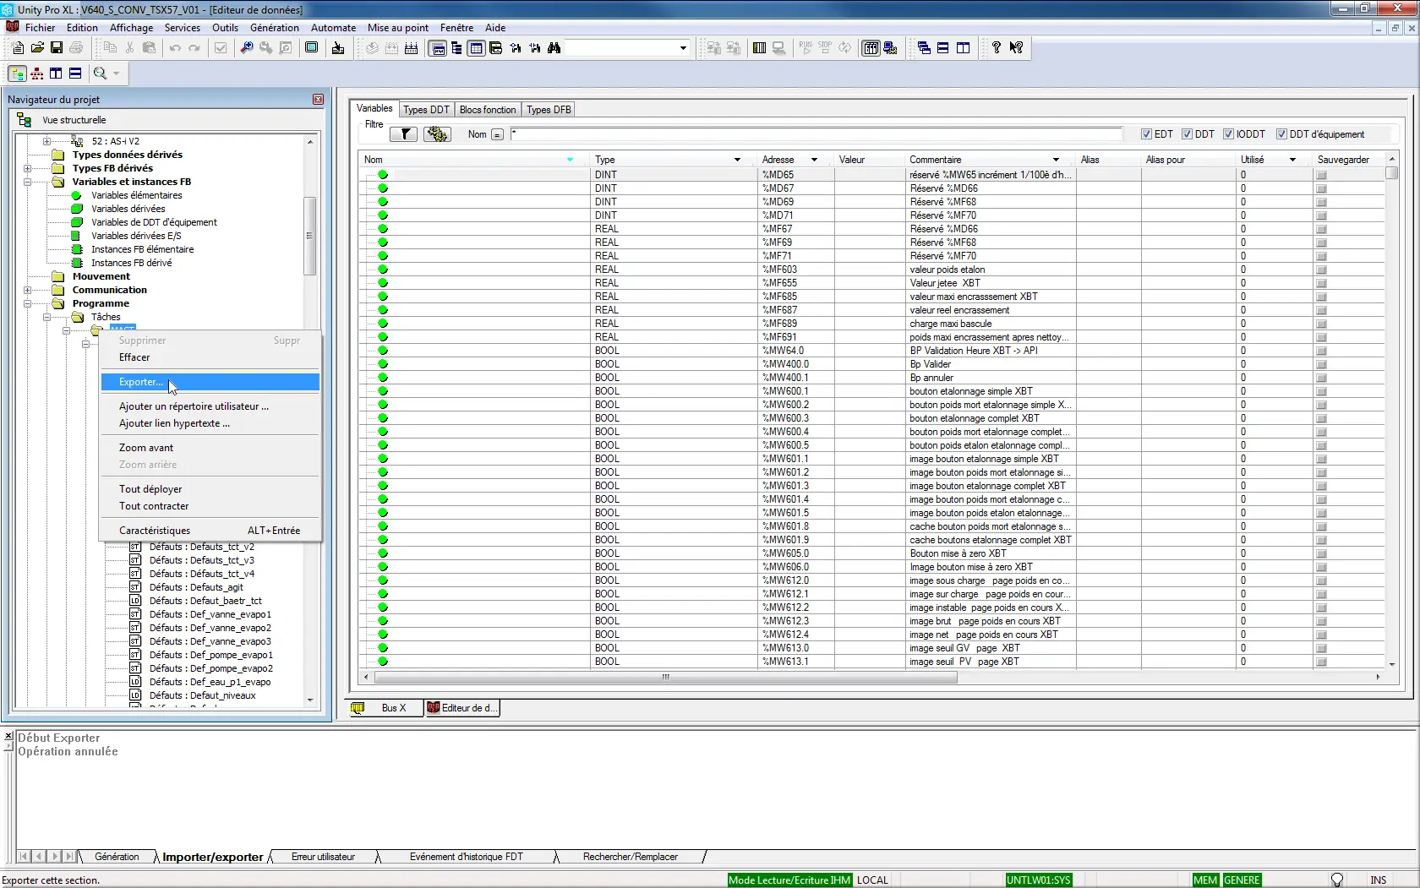This screenshot has width=1420, height=888.
Task: Click the Save floppy disk icon
Action: point(57,48)
